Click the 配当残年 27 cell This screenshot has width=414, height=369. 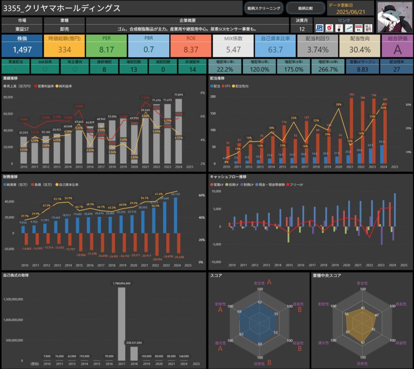(x=397, y=66)
